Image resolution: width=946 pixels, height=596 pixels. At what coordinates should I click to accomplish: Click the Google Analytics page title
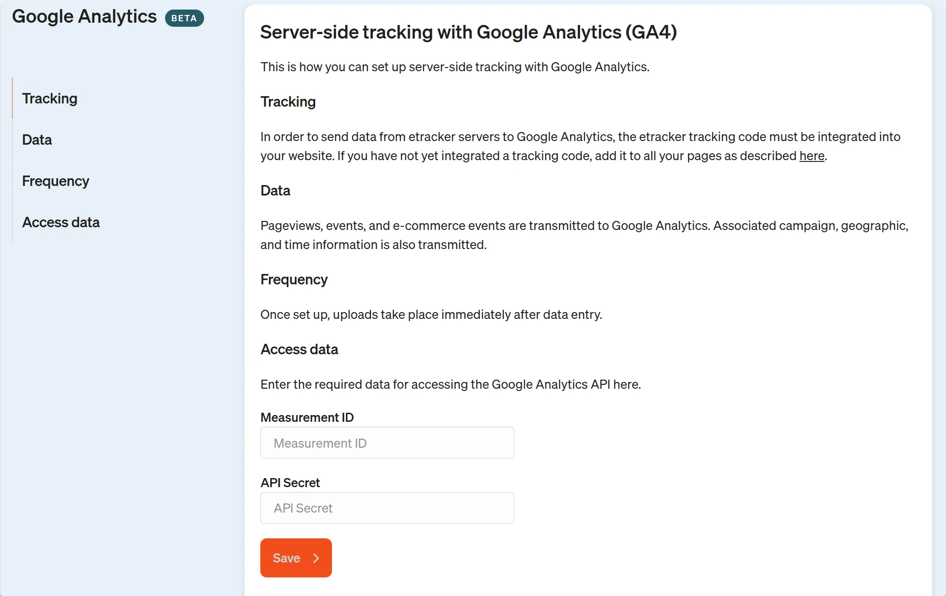84,16
